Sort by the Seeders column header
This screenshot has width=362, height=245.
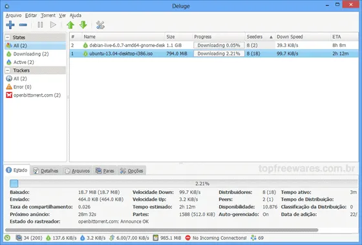[x=260, y=37]
